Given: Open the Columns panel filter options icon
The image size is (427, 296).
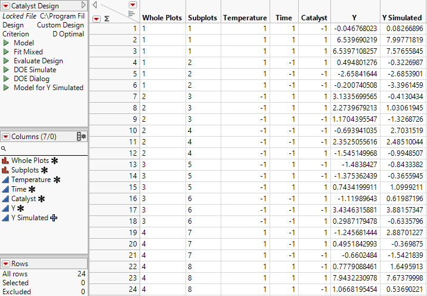Looking at the screenshot, I should [x=81, y=137].
